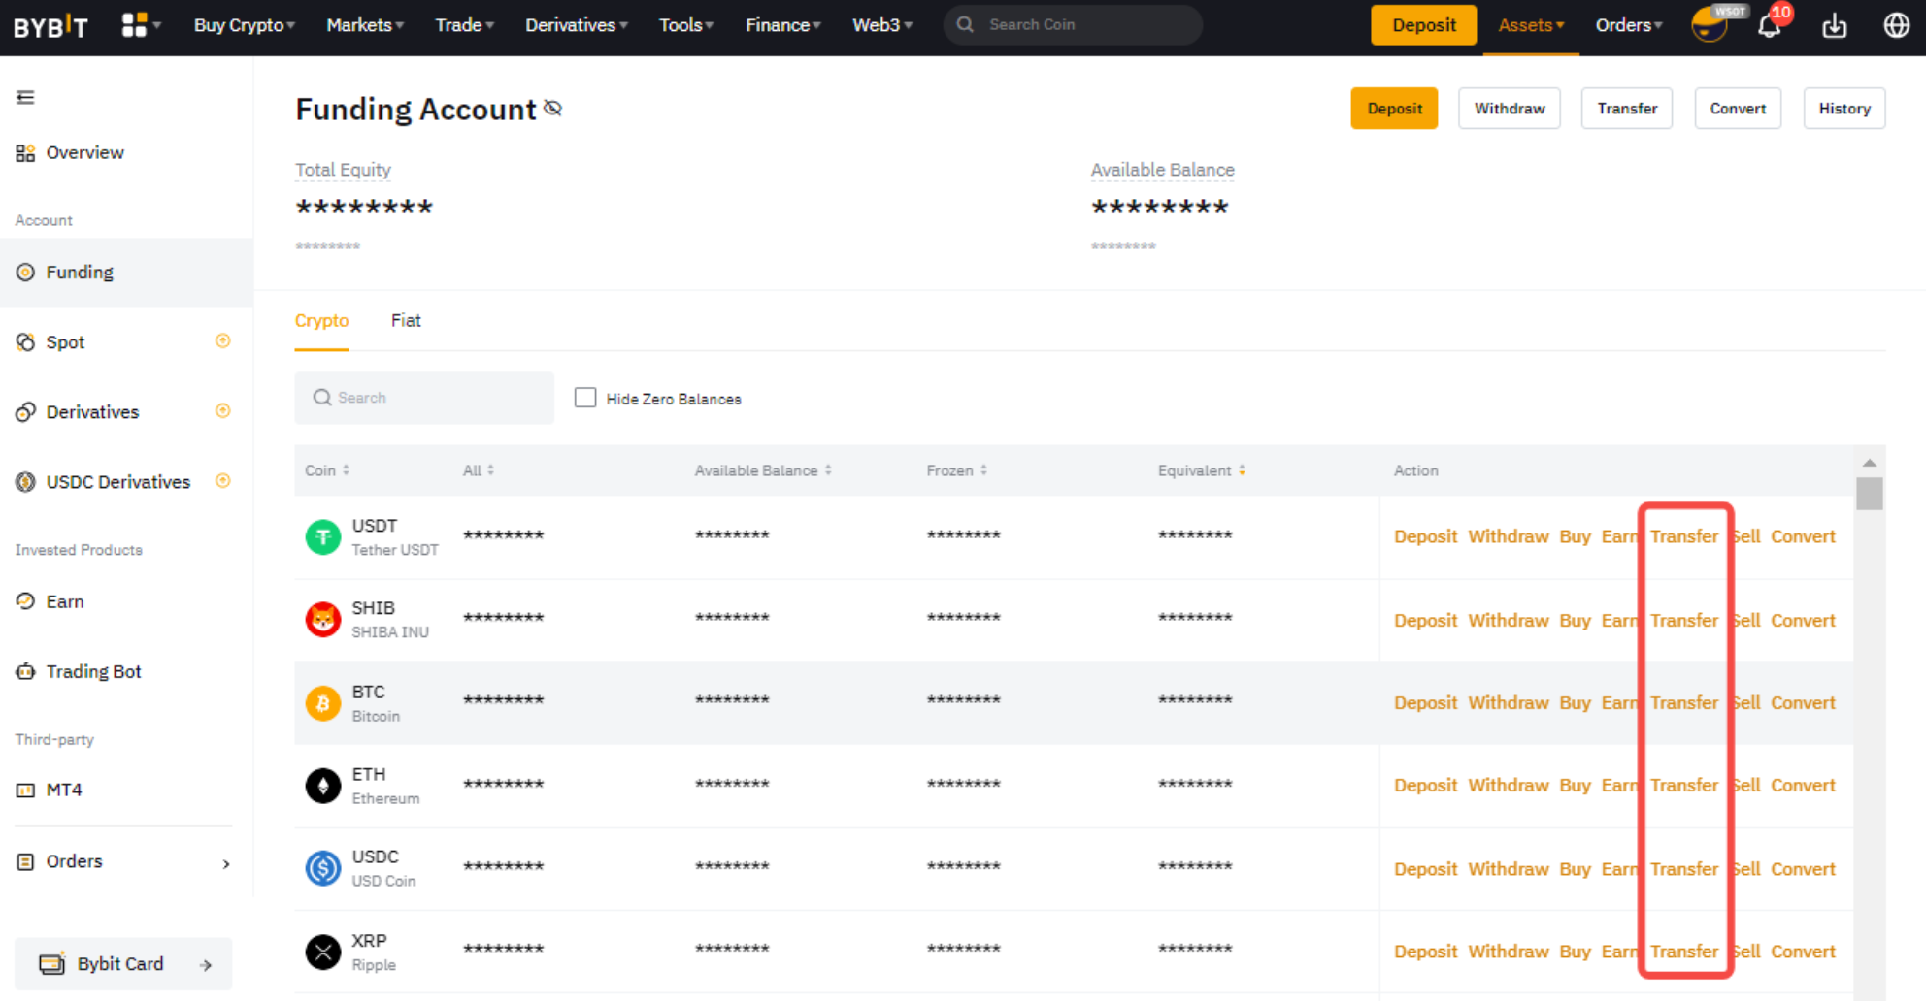Click the download app icon
The height and width of the screenshot is (1001, 1926).
tap(1834, 26)
